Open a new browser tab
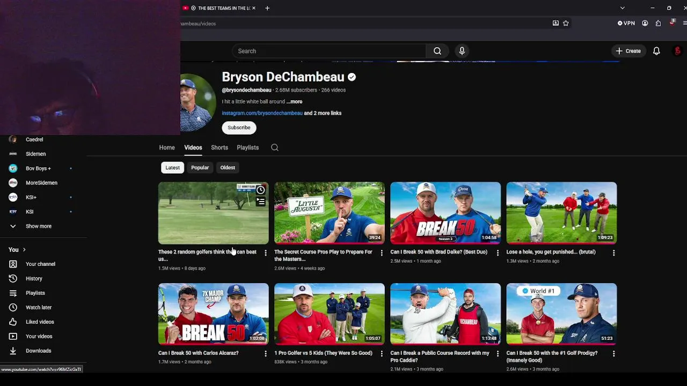The height and width of the screenshot is (386, 687). point(267,8)
